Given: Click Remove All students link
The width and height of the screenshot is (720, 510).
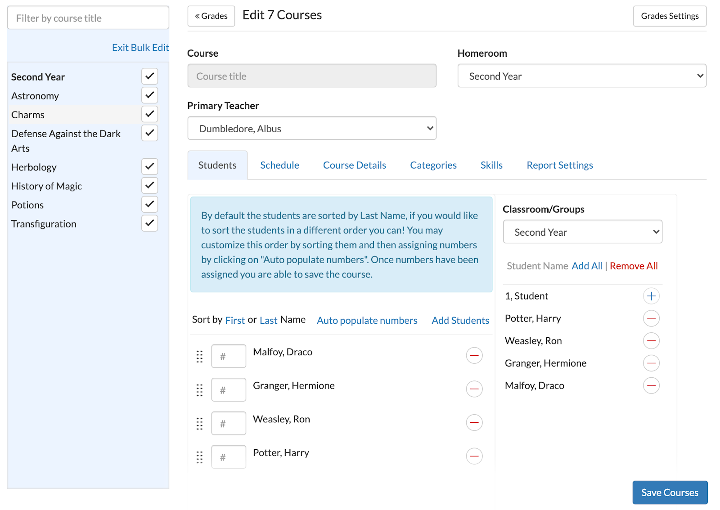Looking at the screenshot, I should 634,266.
